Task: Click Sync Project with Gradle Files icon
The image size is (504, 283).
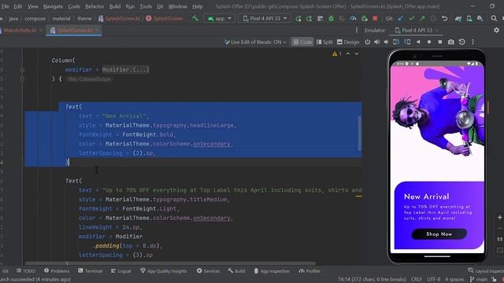Action: [458, 19]
